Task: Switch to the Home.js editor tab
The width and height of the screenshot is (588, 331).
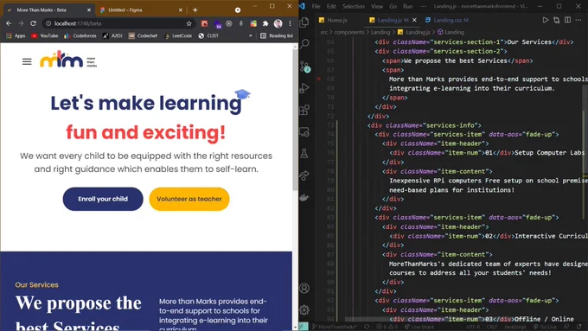Action: (x=333, y=20)
